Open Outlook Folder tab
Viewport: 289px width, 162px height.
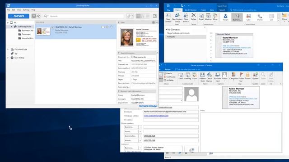[203, 10]
